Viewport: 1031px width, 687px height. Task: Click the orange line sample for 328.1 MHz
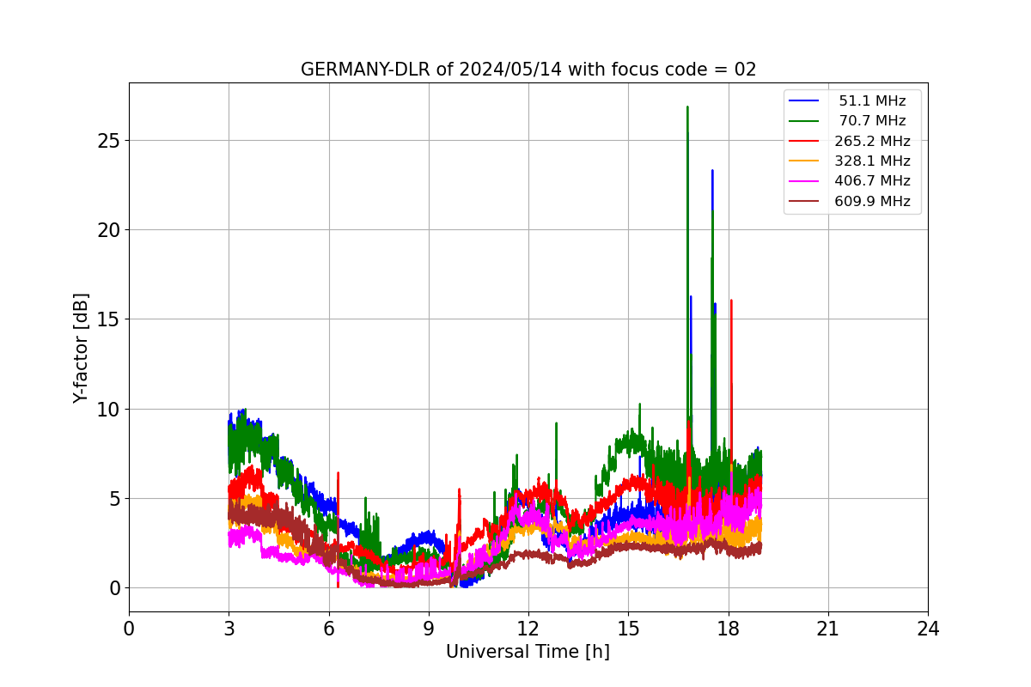804,161
